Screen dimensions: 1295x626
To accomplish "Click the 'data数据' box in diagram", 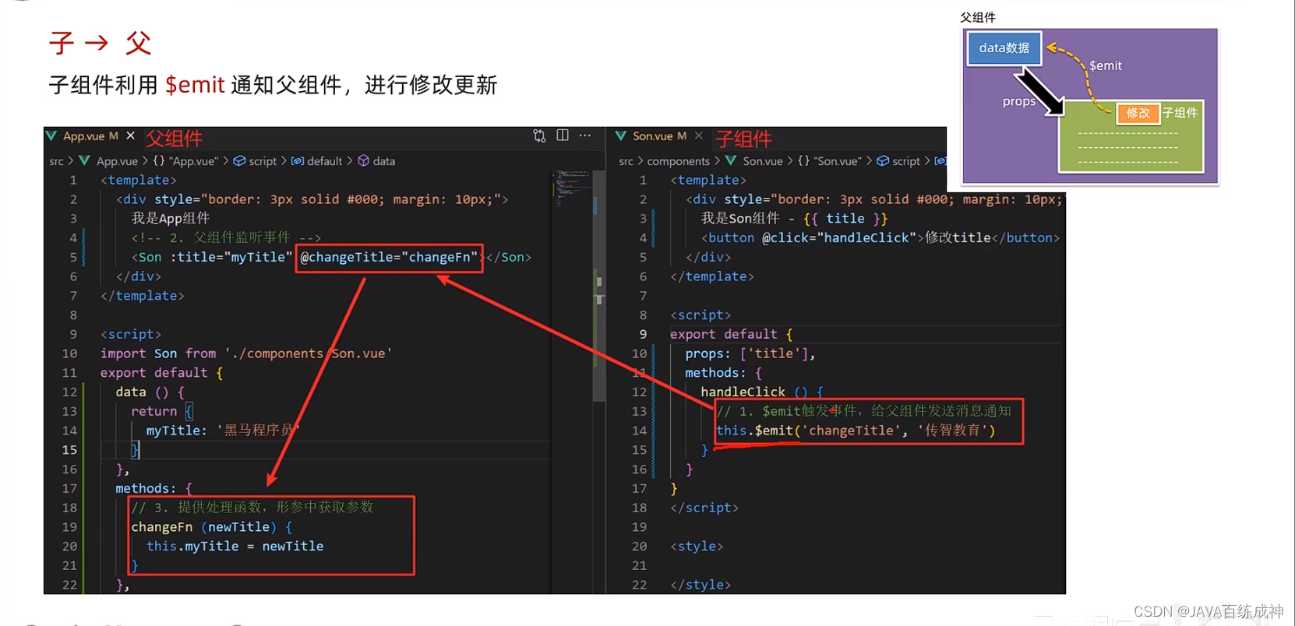I will (1004, 48).
